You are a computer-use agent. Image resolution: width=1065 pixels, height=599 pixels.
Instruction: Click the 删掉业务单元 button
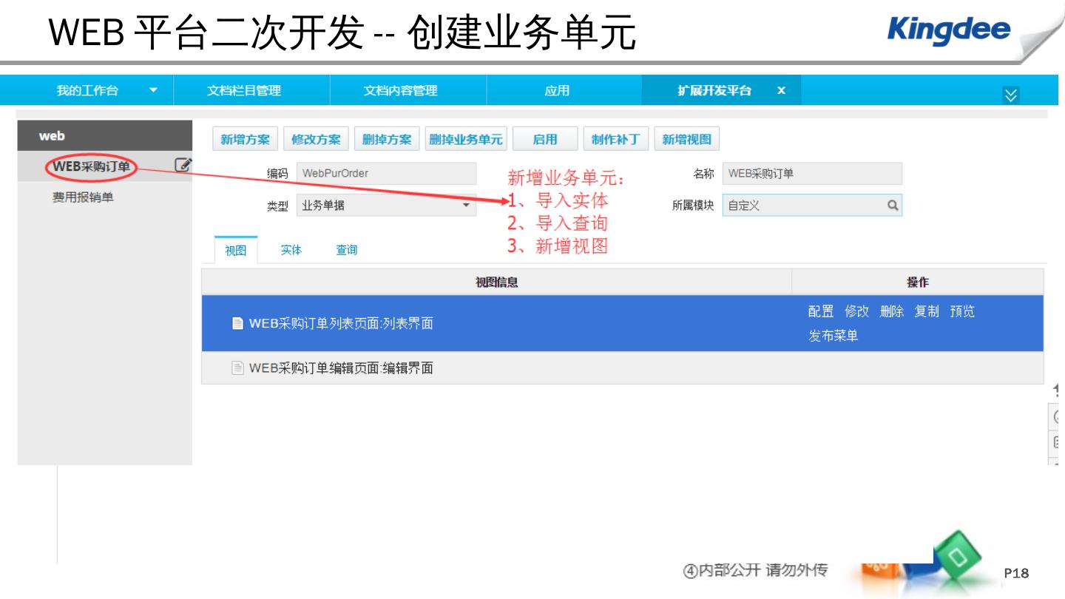[466, 139]
